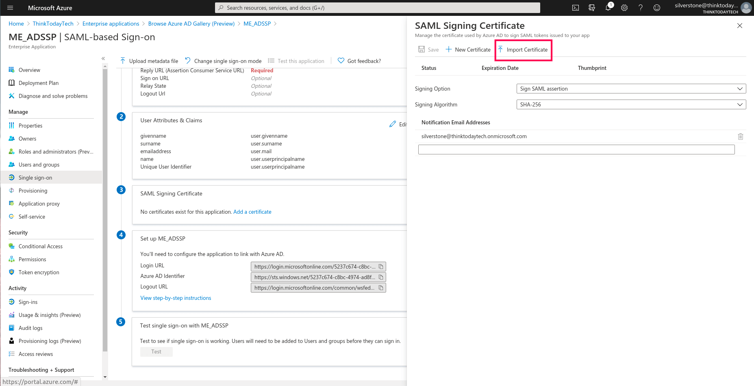Delete the notification email address
This screenshot has width=754, height=386.
(741, 137)
